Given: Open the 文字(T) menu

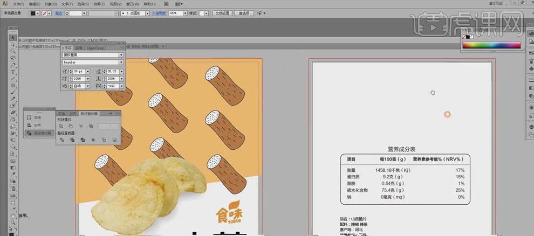Looking at the screenshot, I should point(67,4).
